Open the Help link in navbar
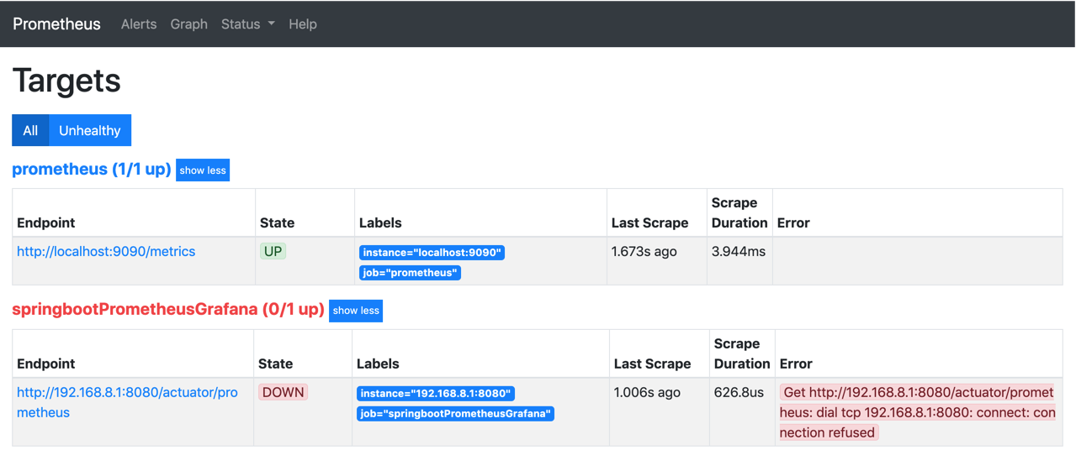 (303, 24)
